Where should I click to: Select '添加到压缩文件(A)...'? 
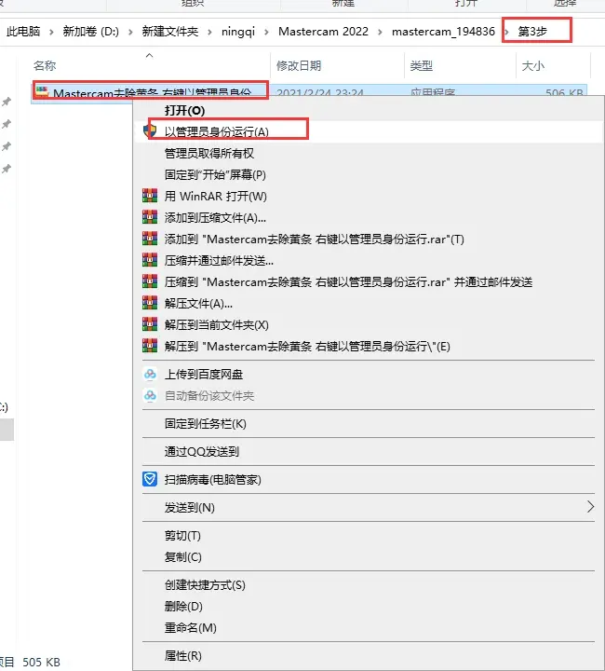click(x=215, y=217)
